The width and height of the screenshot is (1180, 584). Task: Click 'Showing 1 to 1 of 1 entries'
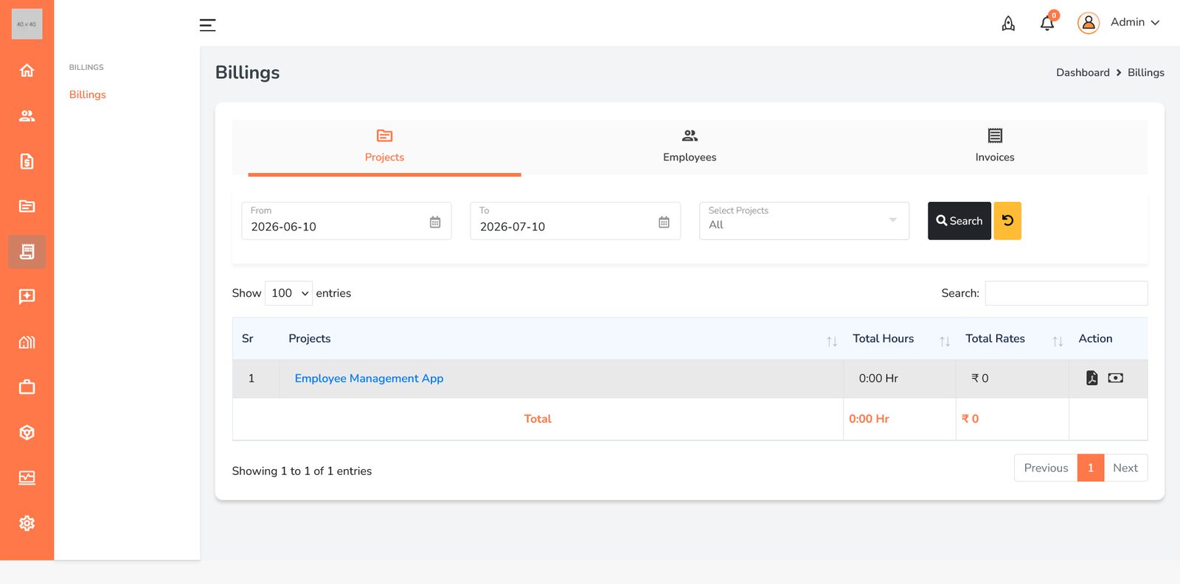point(302,471)
